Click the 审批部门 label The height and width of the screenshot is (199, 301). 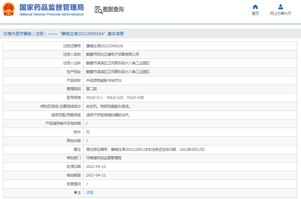tap(74, 158)
